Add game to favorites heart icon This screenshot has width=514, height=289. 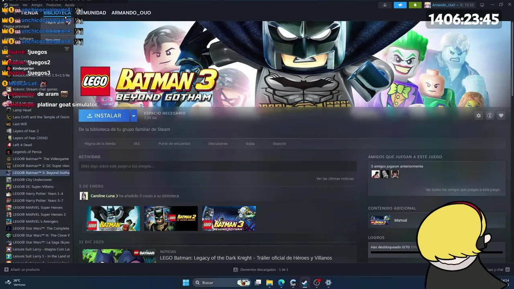click(x=501, y=116)
